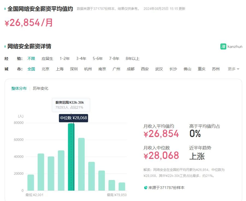246x201 pixels.
Task: Click the highlighted ¥22k-30k salary bar
Action: [x=71, y=157]
